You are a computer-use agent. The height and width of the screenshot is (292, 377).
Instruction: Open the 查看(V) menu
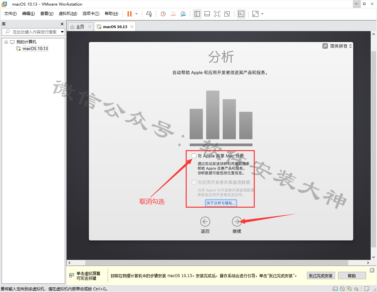[47, 14]
